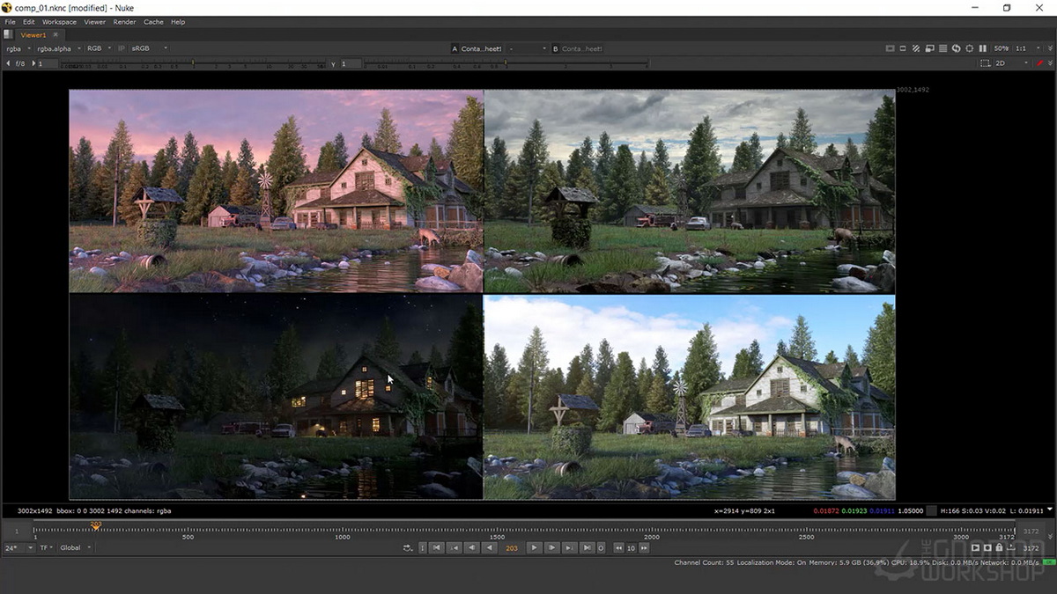
Task: Click the scanlines display icon
Action: 942,48
